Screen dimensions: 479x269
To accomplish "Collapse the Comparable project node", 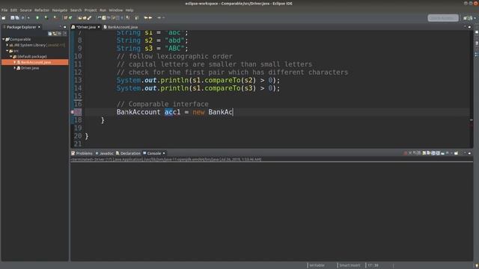I will (3, 40).
